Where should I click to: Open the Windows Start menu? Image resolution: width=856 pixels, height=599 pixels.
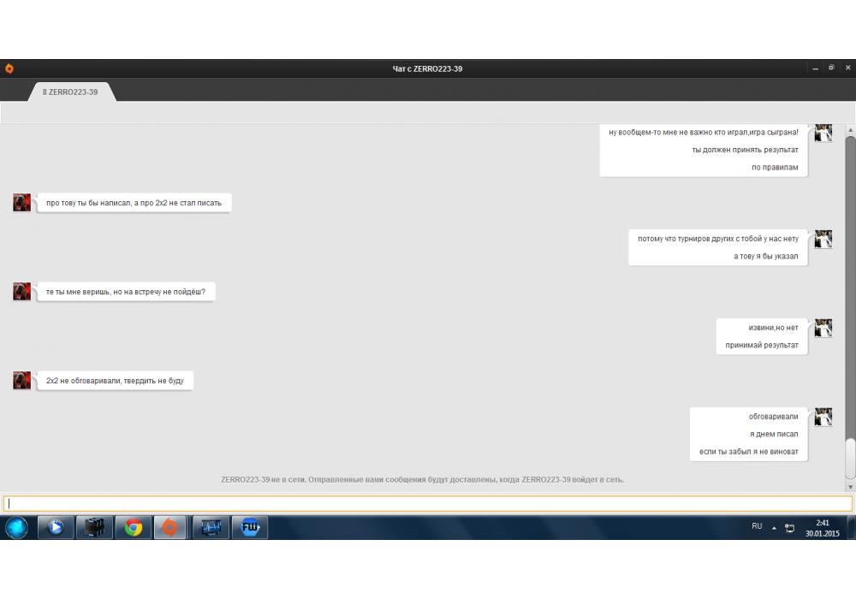(16, 527)
